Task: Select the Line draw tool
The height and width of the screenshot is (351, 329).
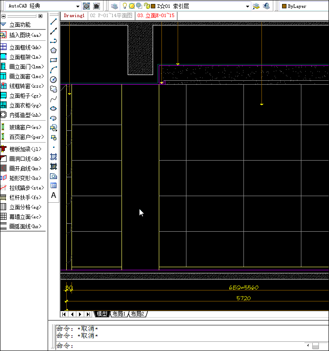Action: click(54, 21)
